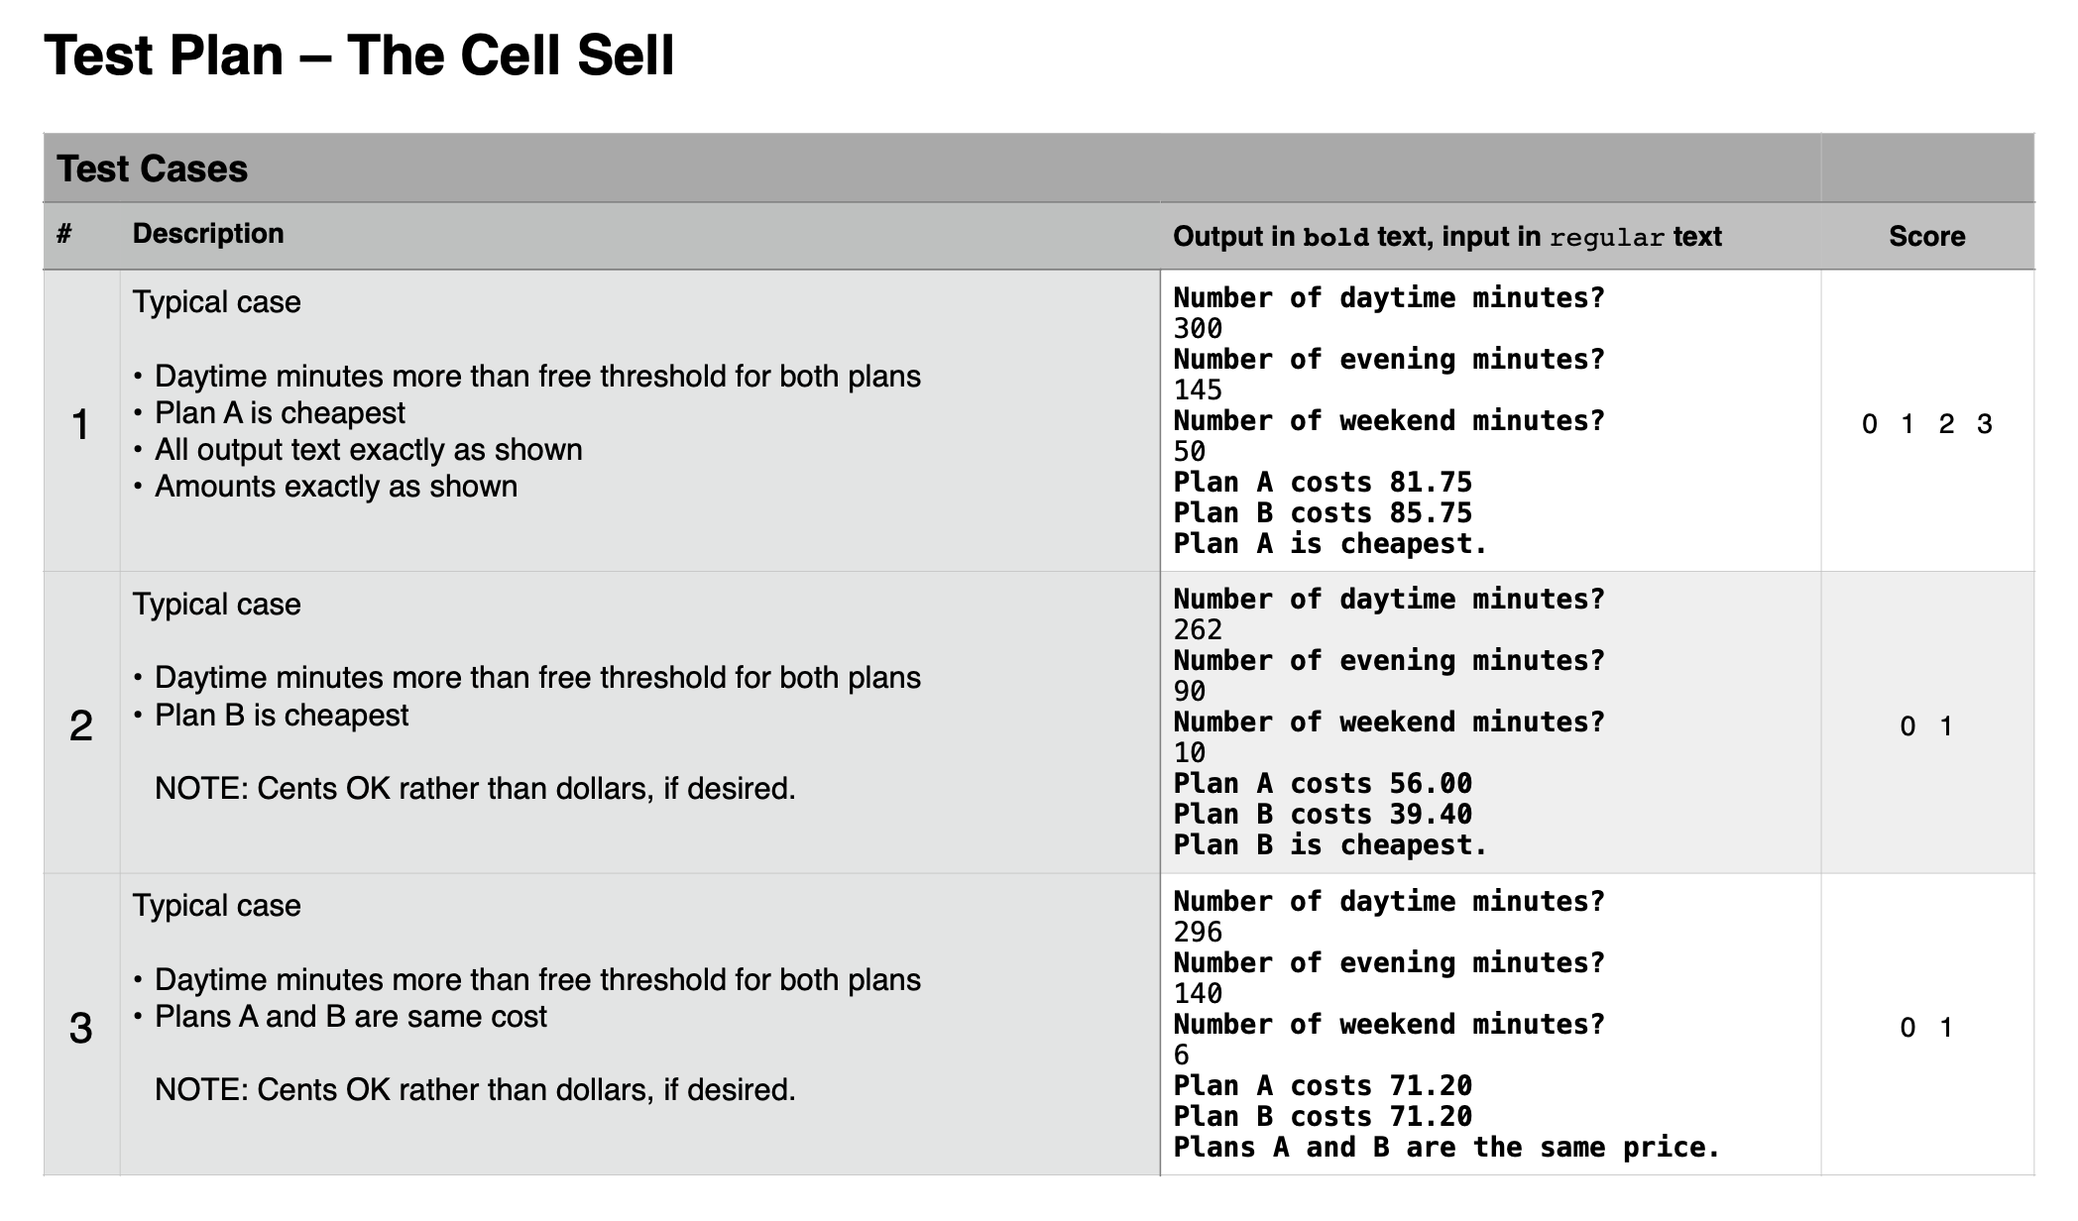2078x1221 pixels.
Task: Click the 'Plan A costs 81.75' output line
Action: [x=1323, y=483]
